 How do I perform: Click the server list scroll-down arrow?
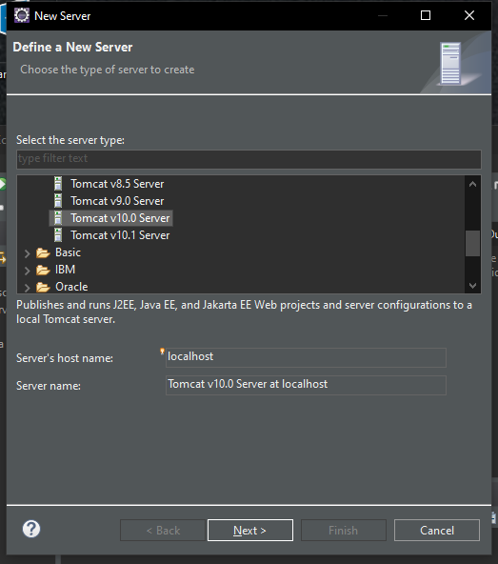[473, 286]
